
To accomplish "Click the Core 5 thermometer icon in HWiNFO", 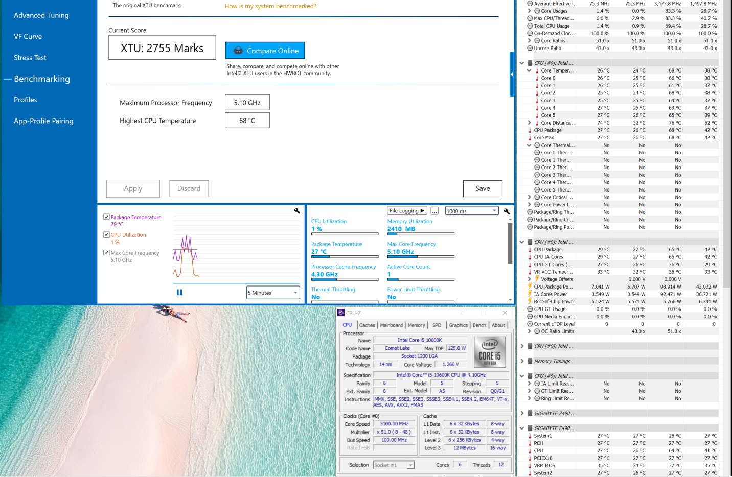I will 537,115.
